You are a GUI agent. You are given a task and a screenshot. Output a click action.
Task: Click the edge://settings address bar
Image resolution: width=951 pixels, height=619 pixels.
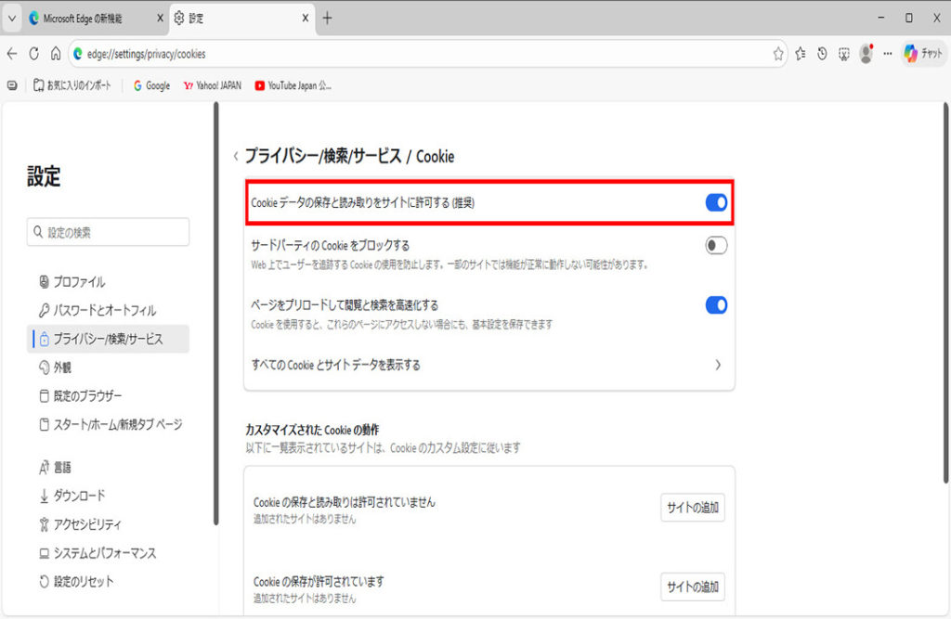coord(418,54)
